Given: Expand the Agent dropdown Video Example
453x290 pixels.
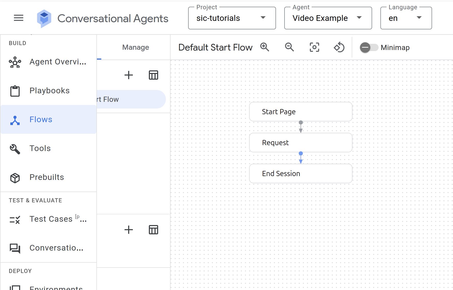Looking at the screenshot, I should [328, 18].
